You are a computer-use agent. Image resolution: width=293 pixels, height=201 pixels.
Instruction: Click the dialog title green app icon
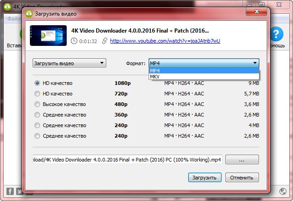(29, 14)
